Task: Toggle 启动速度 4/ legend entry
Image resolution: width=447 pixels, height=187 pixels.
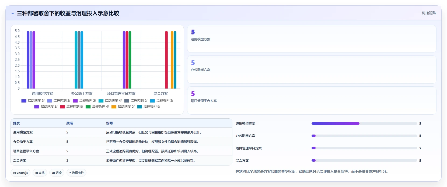Action: point(110,101)
